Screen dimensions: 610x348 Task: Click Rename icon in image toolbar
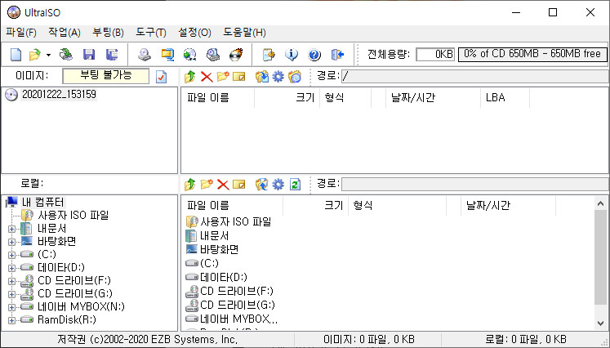coord(239,76)
